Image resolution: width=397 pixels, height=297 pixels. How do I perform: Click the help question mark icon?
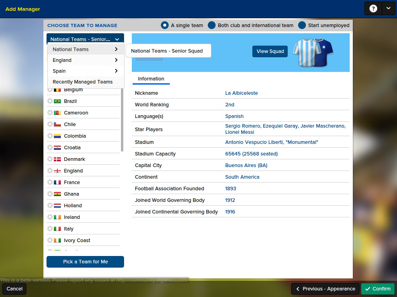click(x=373, y=9)
